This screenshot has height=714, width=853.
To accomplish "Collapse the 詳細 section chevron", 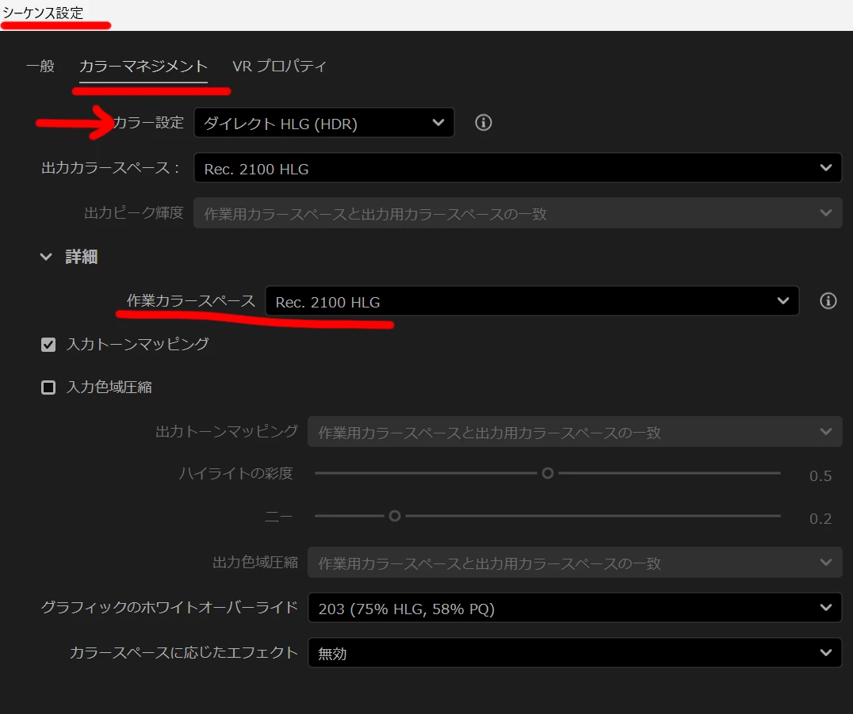I will tap(46, 257).
